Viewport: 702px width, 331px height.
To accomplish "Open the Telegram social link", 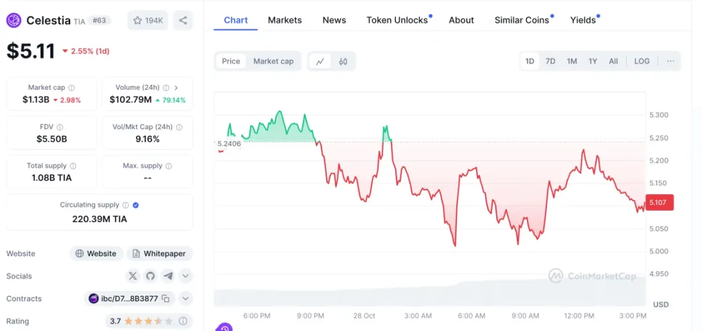I will point(167,276).
